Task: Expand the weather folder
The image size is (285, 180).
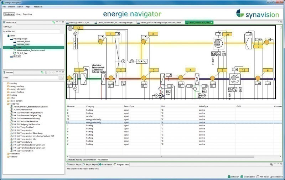Action: (8, 157)
